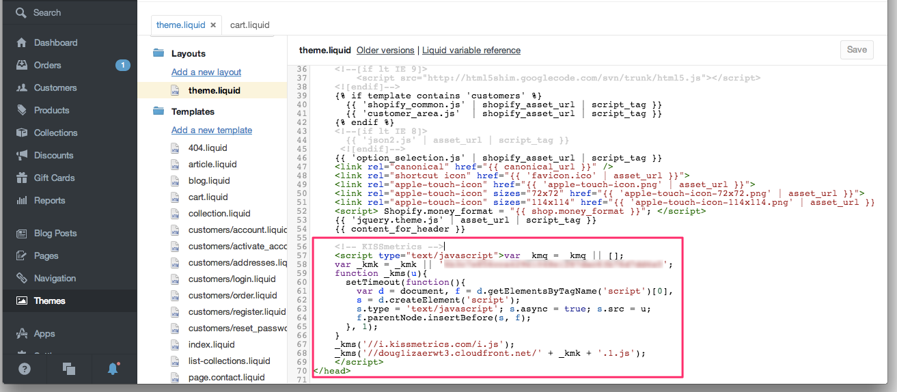Viewport: 897px width, 392px height.
Task: Open customers/order.liquid template
Action: point(233,295)
